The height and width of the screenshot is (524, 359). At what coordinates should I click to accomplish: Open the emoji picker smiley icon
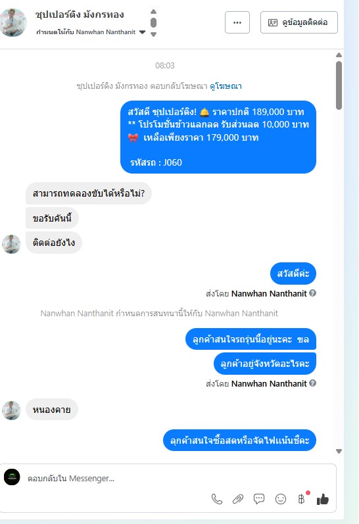[x=281, y=499]
